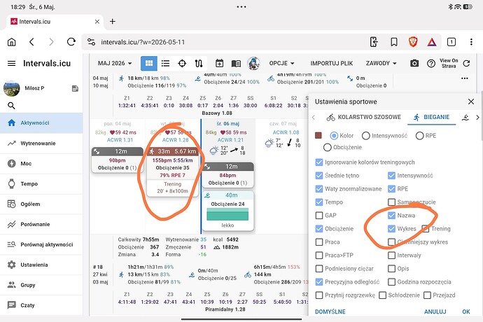483x322 pixels.
Task: Show previous sports with the left chevron
Action: (314, 118)
